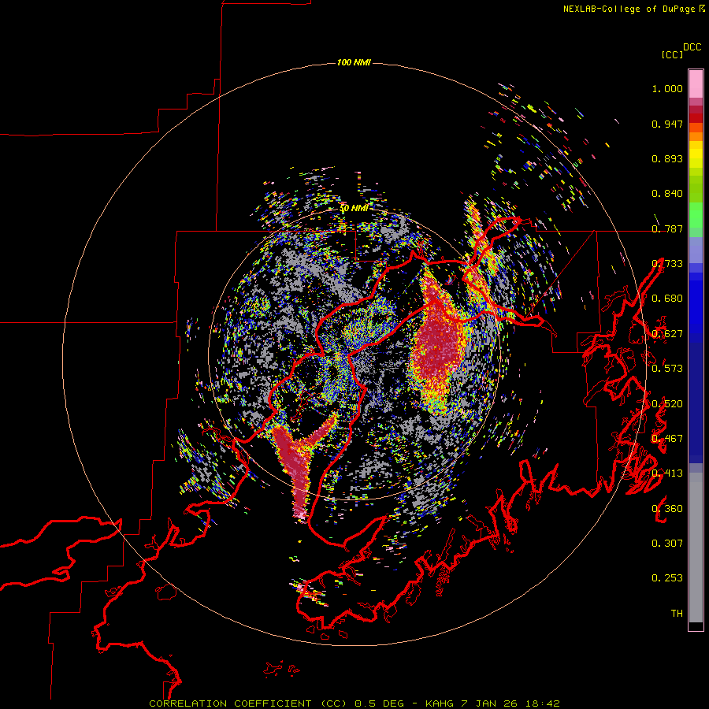Screen dimensions: 709x709
Task: Select the 1.000 color scale value
Action: [x=667, y=88]
